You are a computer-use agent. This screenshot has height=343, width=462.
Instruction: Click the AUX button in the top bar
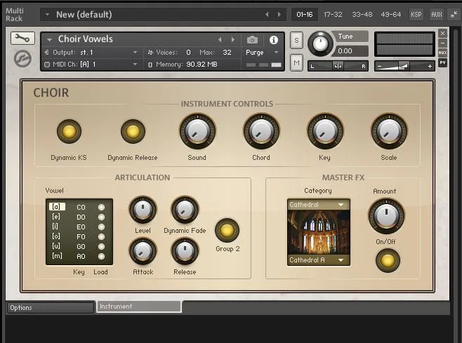pos(436,14)
